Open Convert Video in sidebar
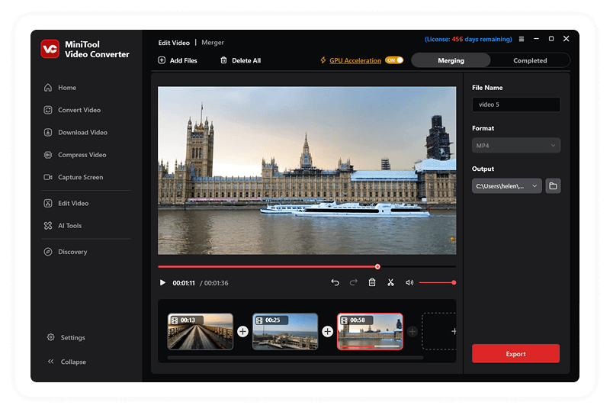Screen dimensions: 610x412 72,110
